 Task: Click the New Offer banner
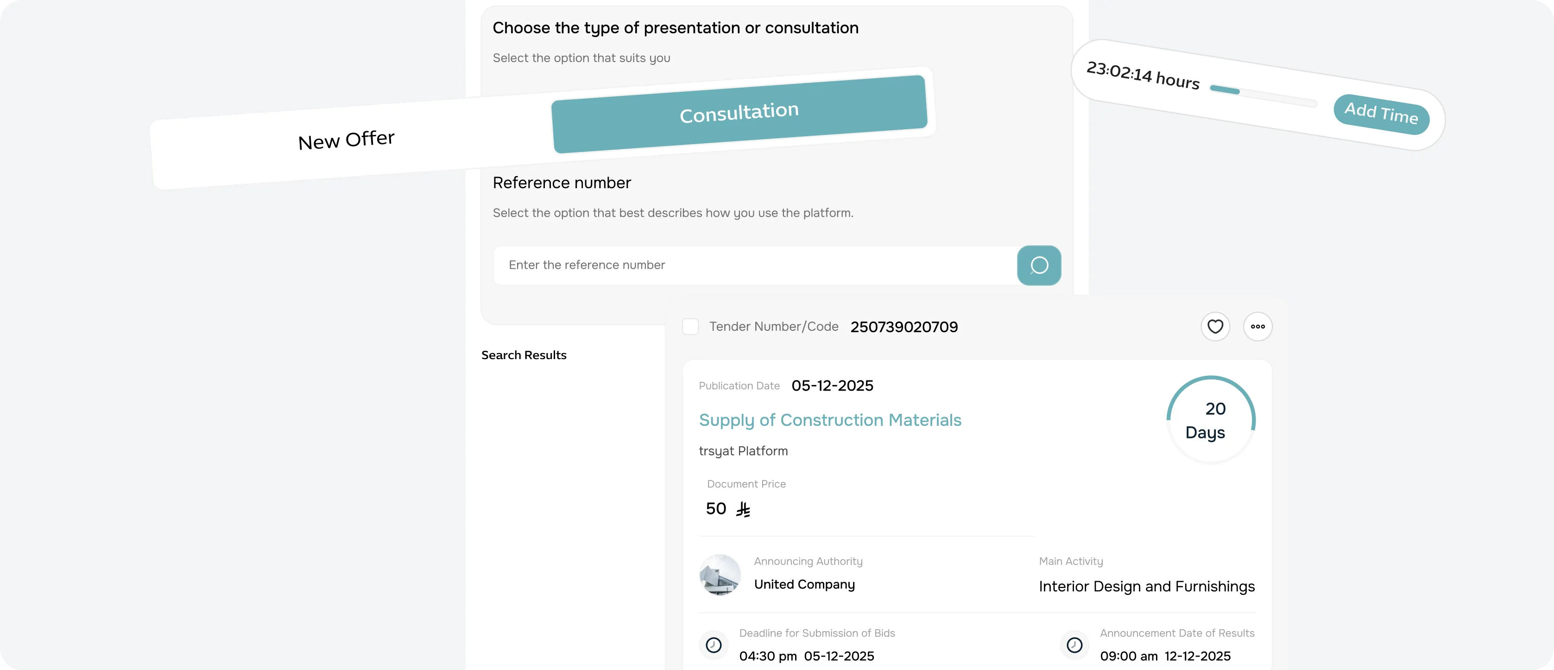[x=346, y=139]
